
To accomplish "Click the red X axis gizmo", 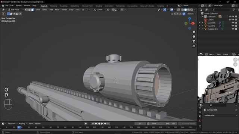I will pyautogui.click(x=193, y=23).
